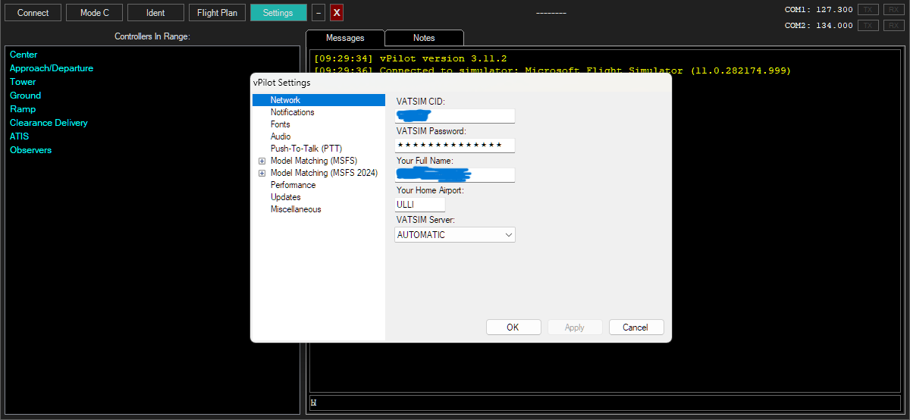Click the highlighted Settings button
The height and width of the screenshot is (420, 910).
tap(278, 13)
